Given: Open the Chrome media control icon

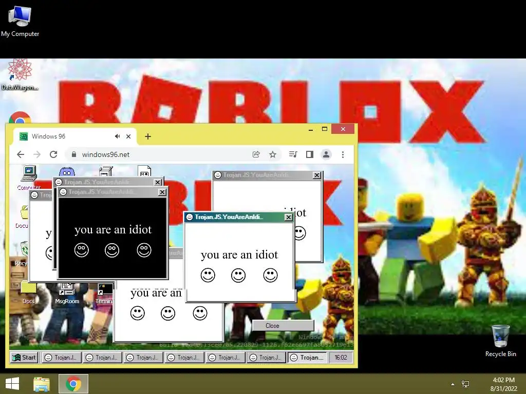Looking at the screenshot, I should [293, 154].
